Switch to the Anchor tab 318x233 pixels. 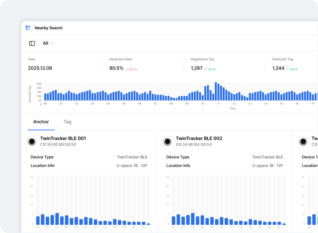[x=41, y=122]
